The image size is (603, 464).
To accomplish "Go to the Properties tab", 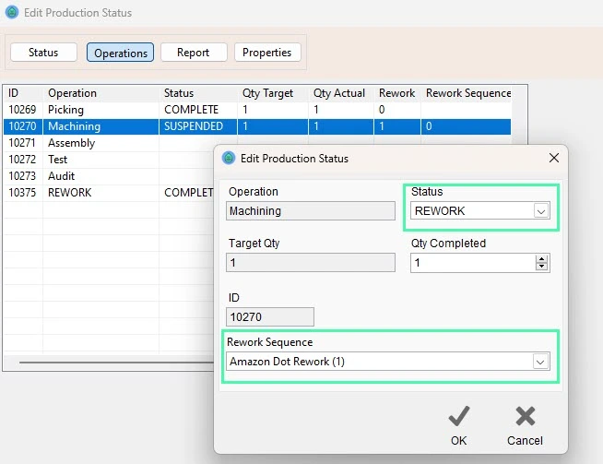I will click(x=267, y=53).
